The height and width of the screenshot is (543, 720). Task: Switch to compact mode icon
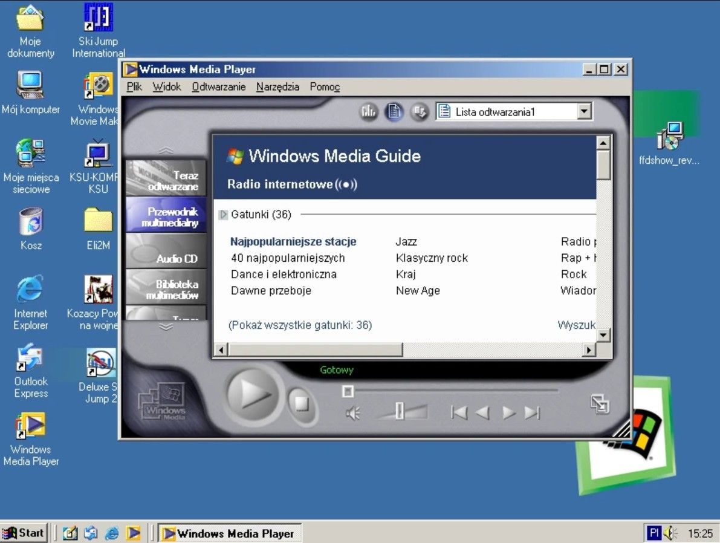600,404
